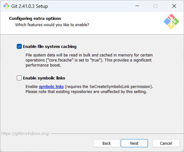This screenshot has height=152, width=184.
Task: Click the SeCreateSymbolicLink permission text
Action: tap(109, 87)
